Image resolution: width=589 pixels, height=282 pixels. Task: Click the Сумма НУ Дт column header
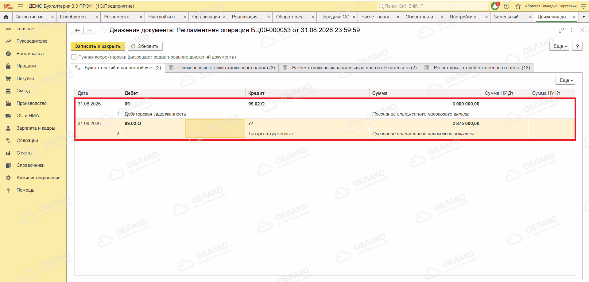(x=506, y=93)
